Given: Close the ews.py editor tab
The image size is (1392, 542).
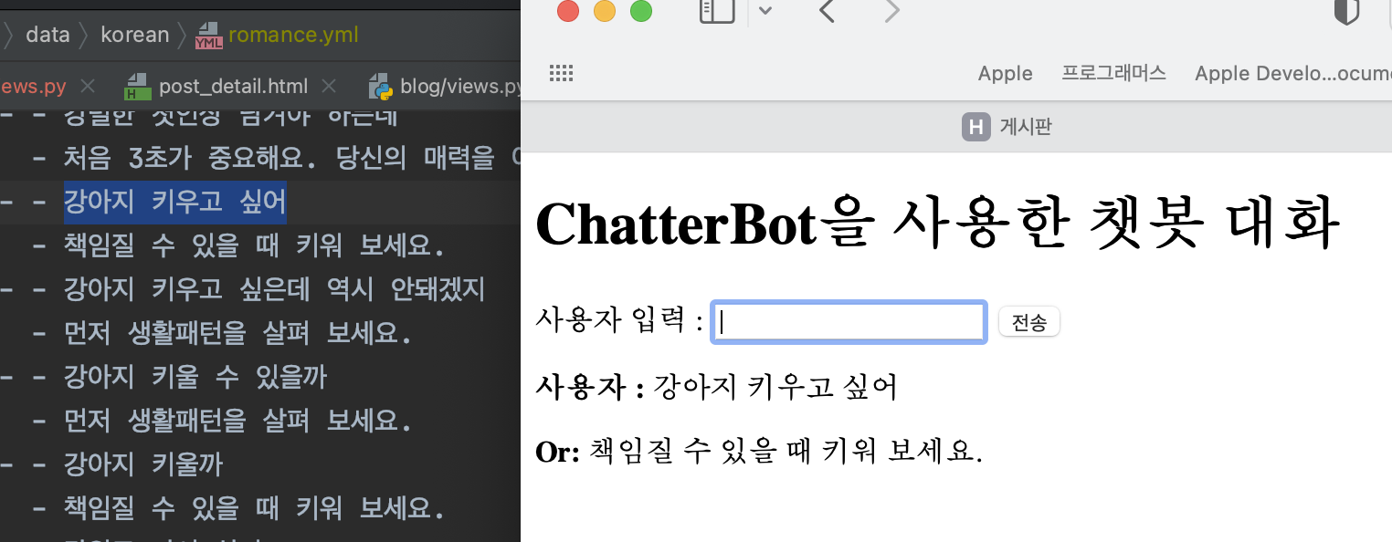Looking at the screenshot, I should pos(88,87).
